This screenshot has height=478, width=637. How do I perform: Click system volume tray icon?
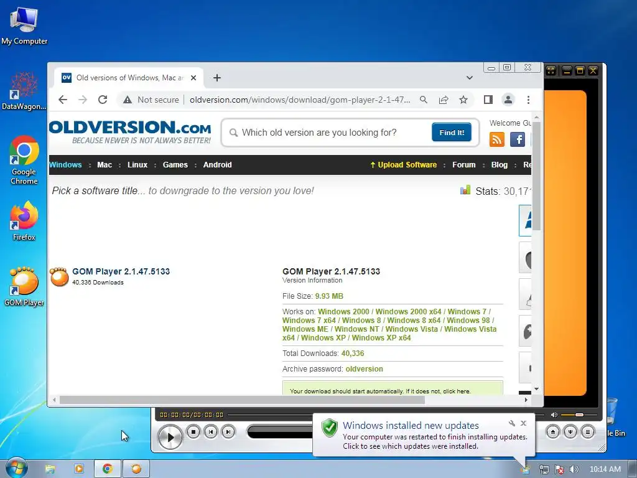(574, 469)
